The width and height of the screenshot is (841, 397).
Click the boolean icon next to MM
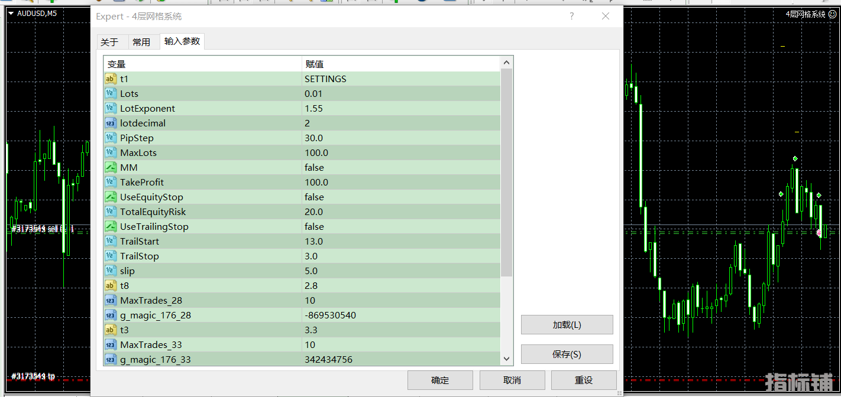(x=111, y=168)
